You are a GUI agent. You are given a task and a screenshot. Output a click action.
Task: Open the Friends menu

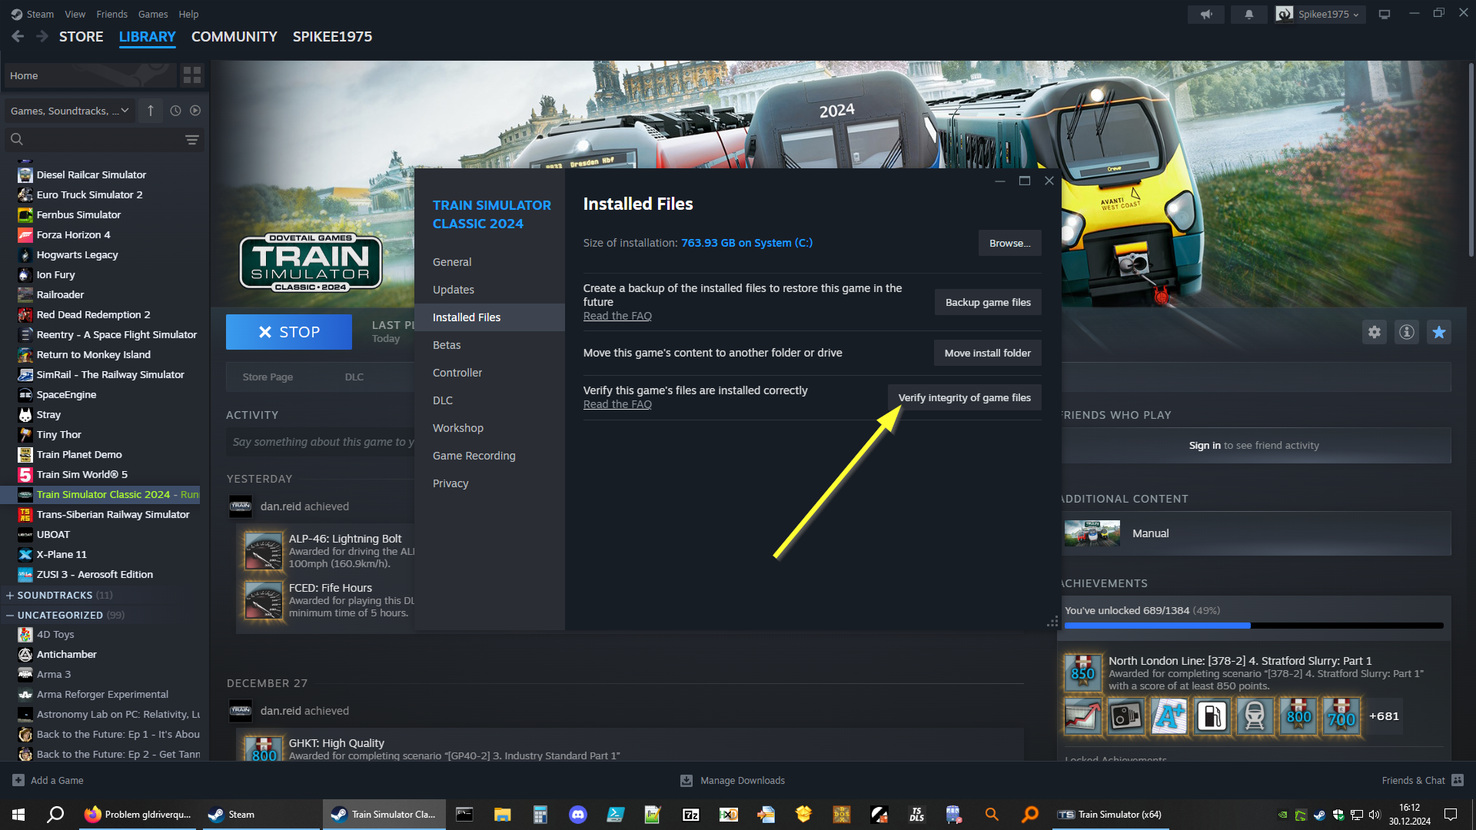coord(112,14)
